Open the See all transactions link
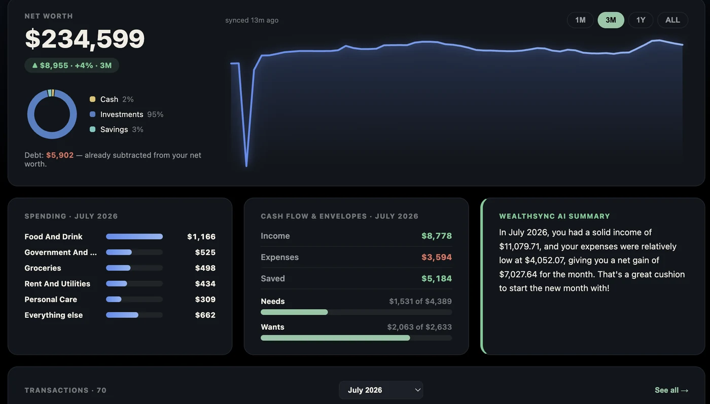This screenshot has width=710, height=404. 671,390
